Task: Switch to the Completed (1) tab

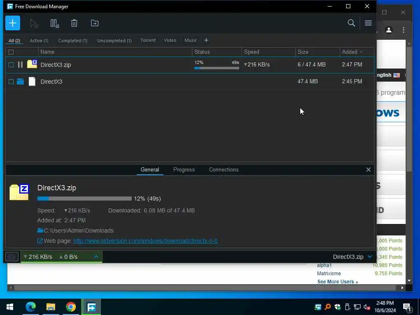Action: [x=73, y=41]
